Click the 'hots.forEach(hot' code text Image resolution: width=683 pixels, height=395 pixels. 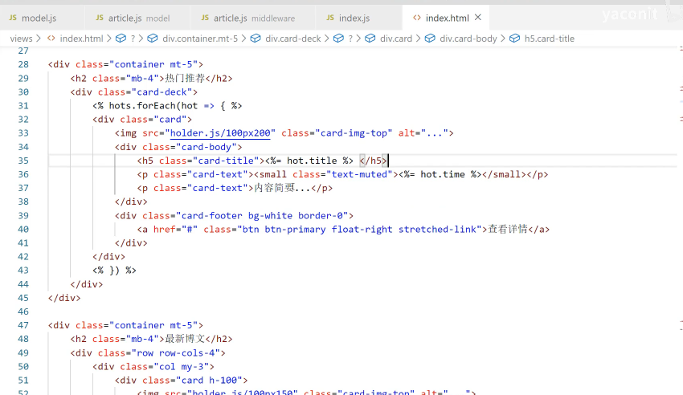[x=153, y=106]
